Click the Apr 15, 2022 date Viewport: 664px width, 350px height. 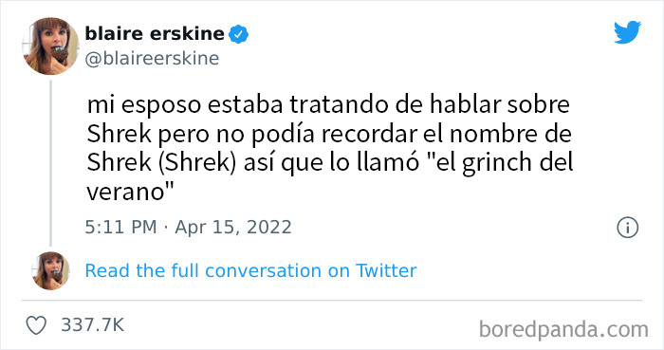(x=233, y=228)
